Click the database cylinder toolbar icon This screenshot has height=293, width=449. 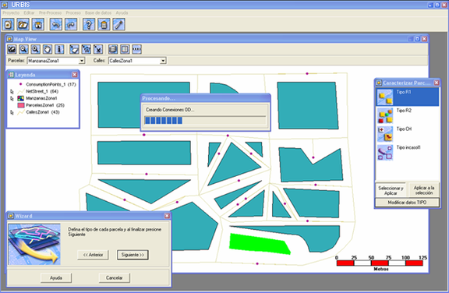[104, 25]
